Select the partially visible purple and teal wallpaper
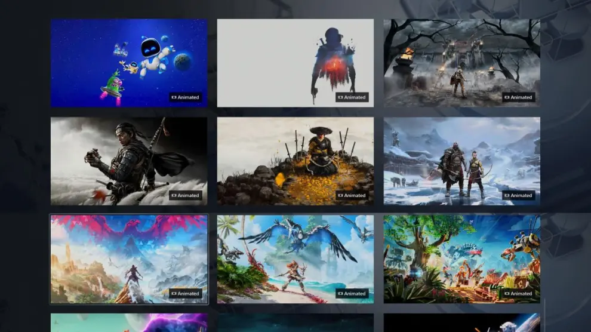591x332 pixels. [x=129, y=323]
